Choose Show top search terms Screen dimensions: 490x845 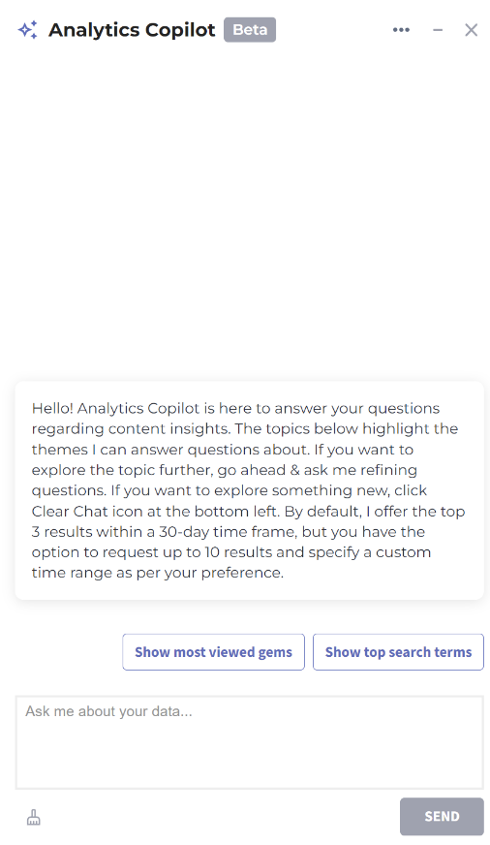pyautogui.click(x=398, y=651)
